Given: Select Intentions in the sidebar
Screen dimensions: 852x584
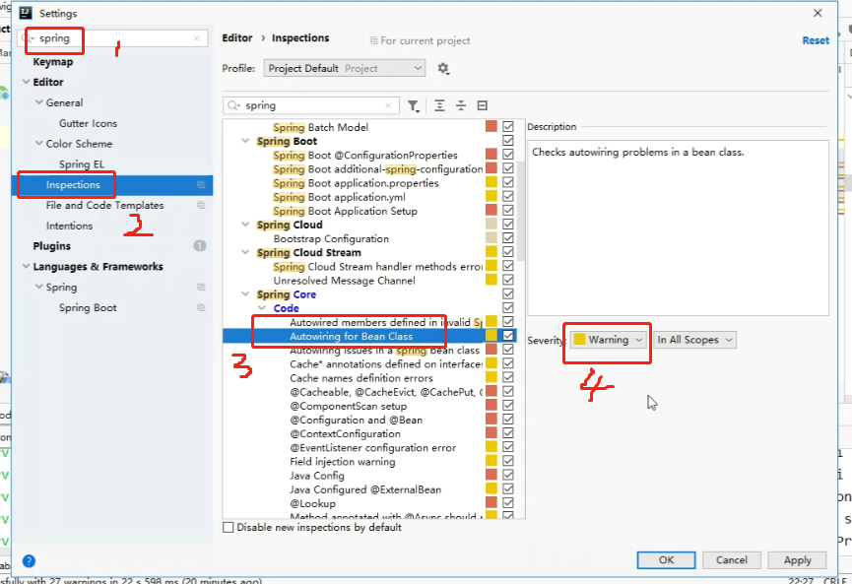Looking at the screenshot, I should click(x=69, y=226).
